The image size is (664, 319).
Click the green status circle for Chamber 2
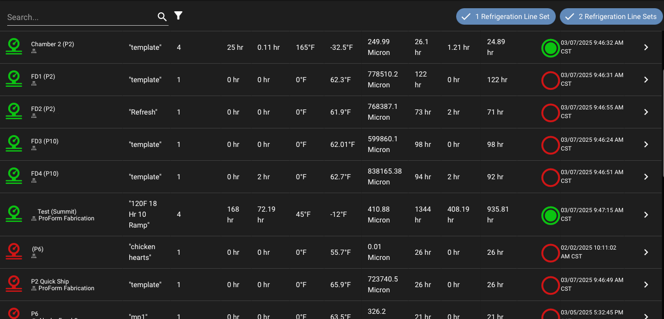pos(550,48)
